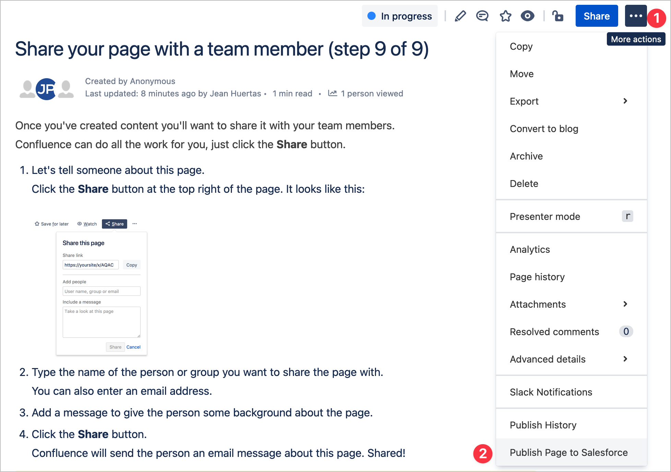Start Presenter mode
This screenshot has height=472, width=671.
545,216
